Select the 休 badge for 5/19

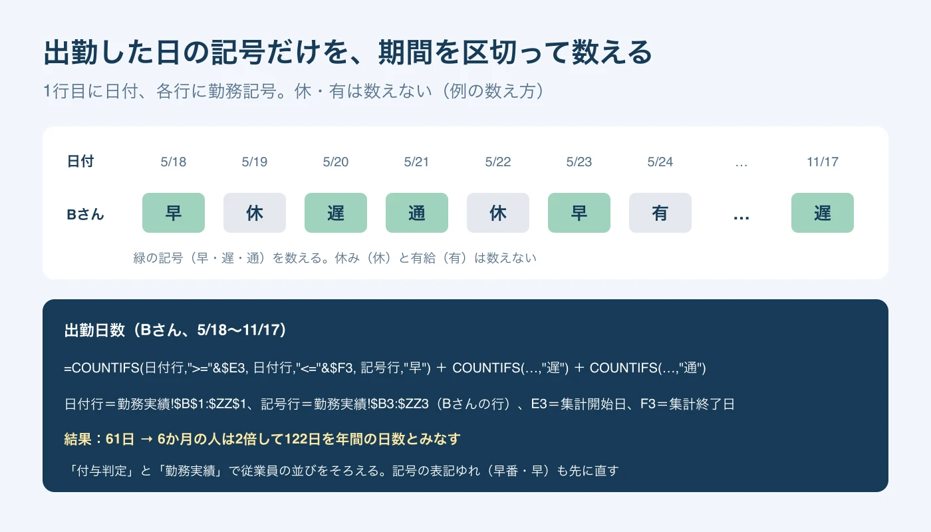pyautogui.click(x=255, y=213)
